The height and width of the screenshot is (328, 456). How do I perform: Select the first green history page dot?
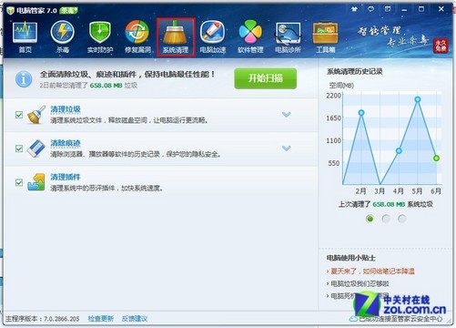point(370,219)
